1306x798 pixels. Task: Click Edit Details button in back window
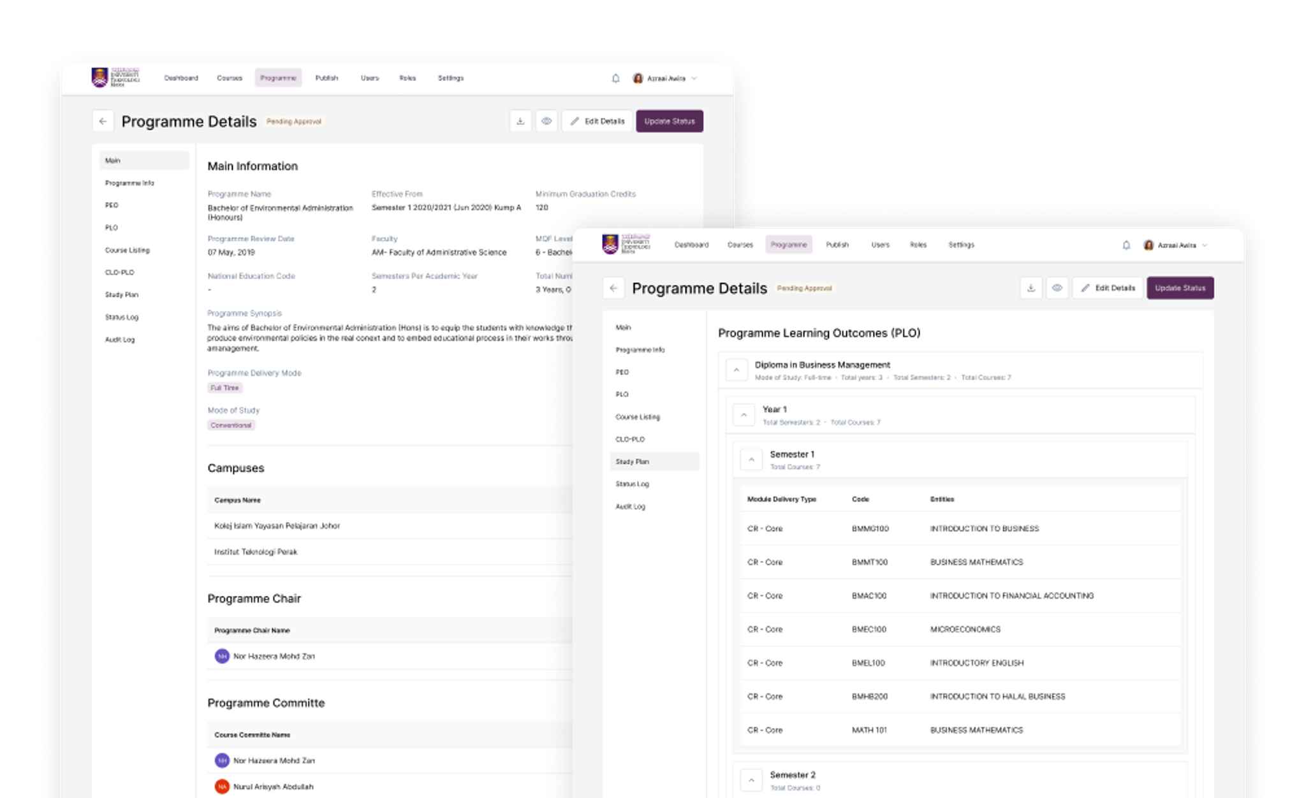click(x=597, y=121)
